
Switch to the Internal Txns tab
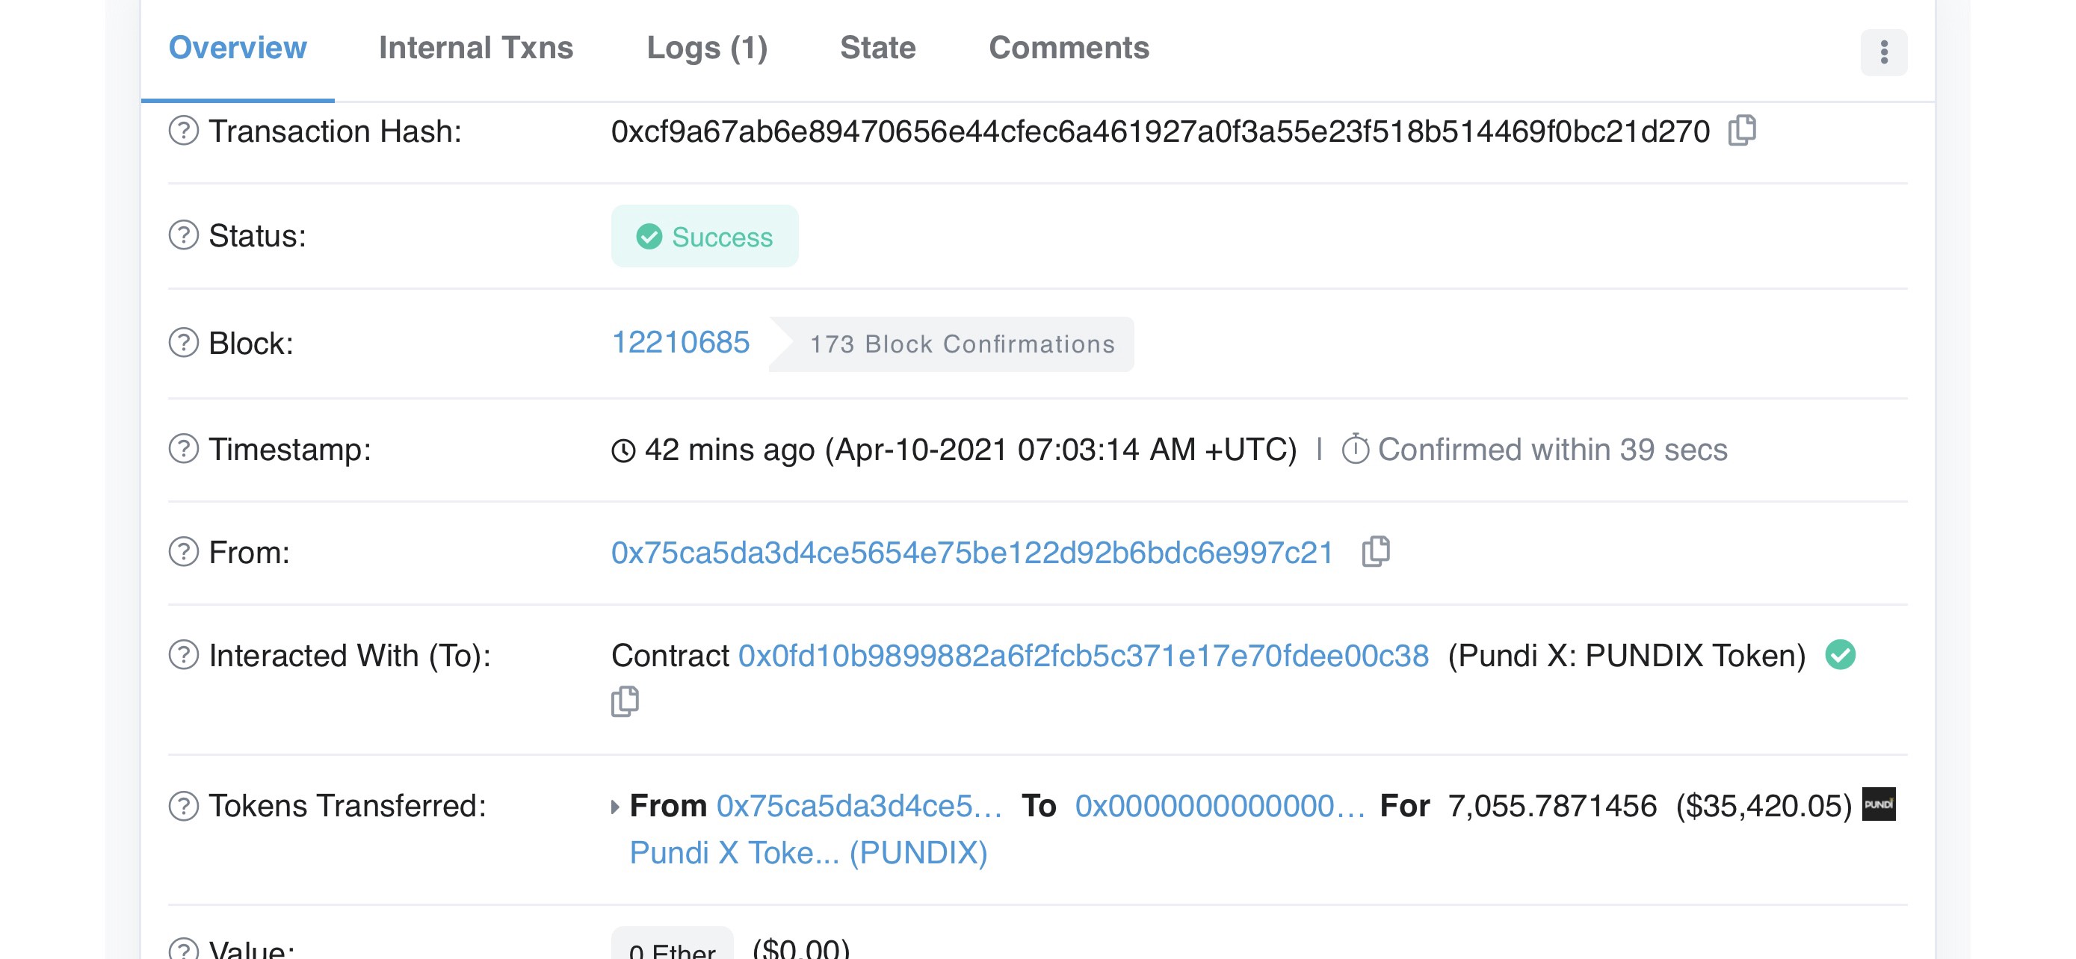pos(475,49)
